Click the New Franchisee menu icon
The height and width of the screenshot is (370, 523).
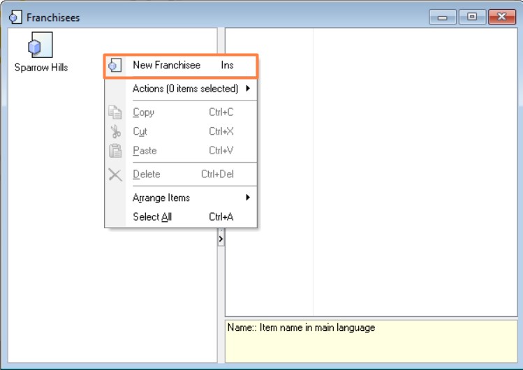(x=115, y=66)
